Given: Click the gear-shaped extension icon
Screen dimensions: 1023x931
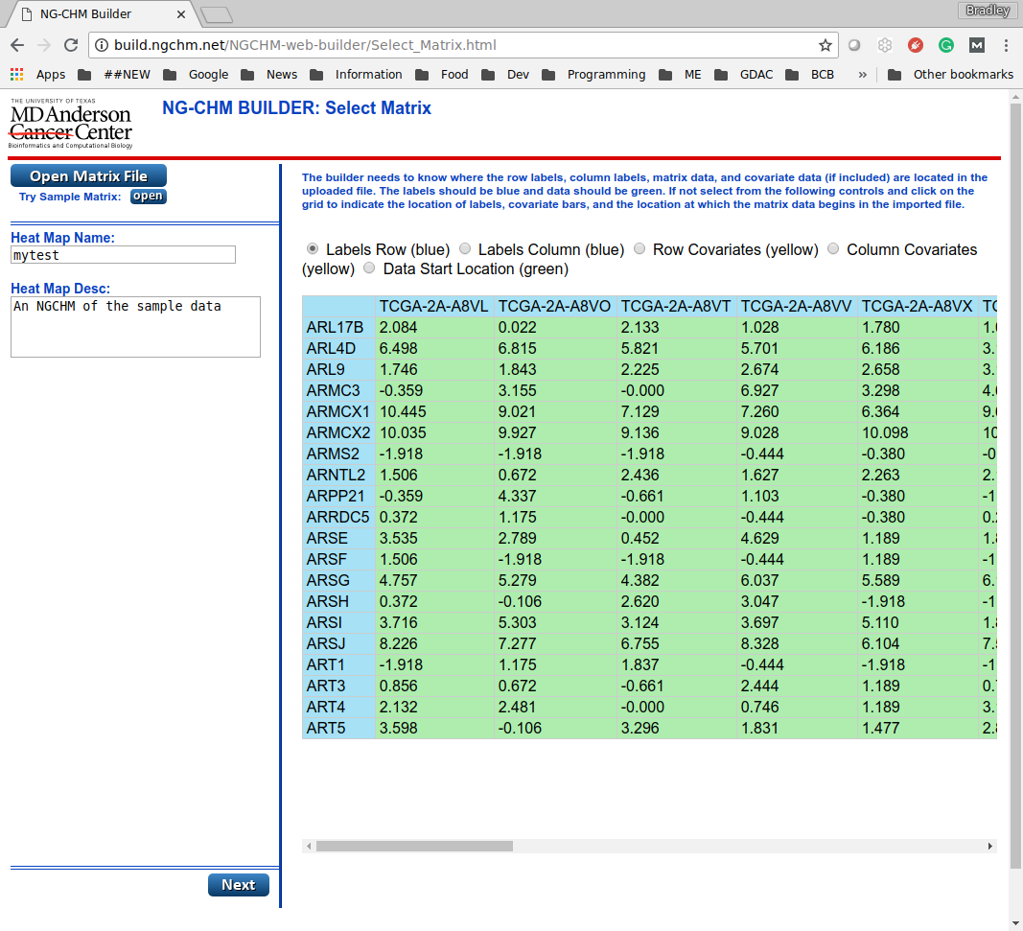Looking at the screenshot, I should click(x=885, y=45).
